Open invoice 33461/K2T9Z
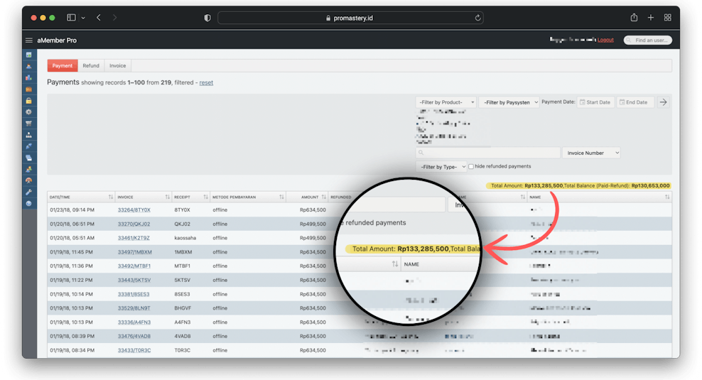 [x=134, y=238]
